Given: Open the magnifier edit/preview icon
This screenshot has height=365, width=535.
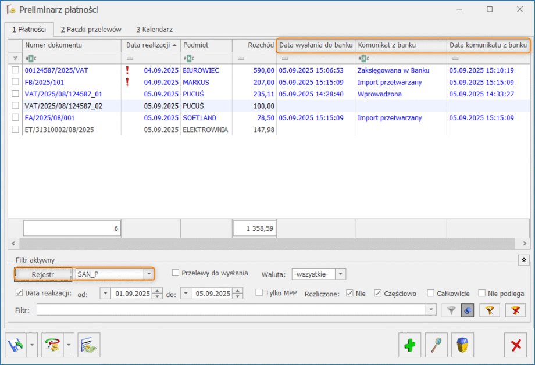Looking at the screenshot, I should point(436,345).
